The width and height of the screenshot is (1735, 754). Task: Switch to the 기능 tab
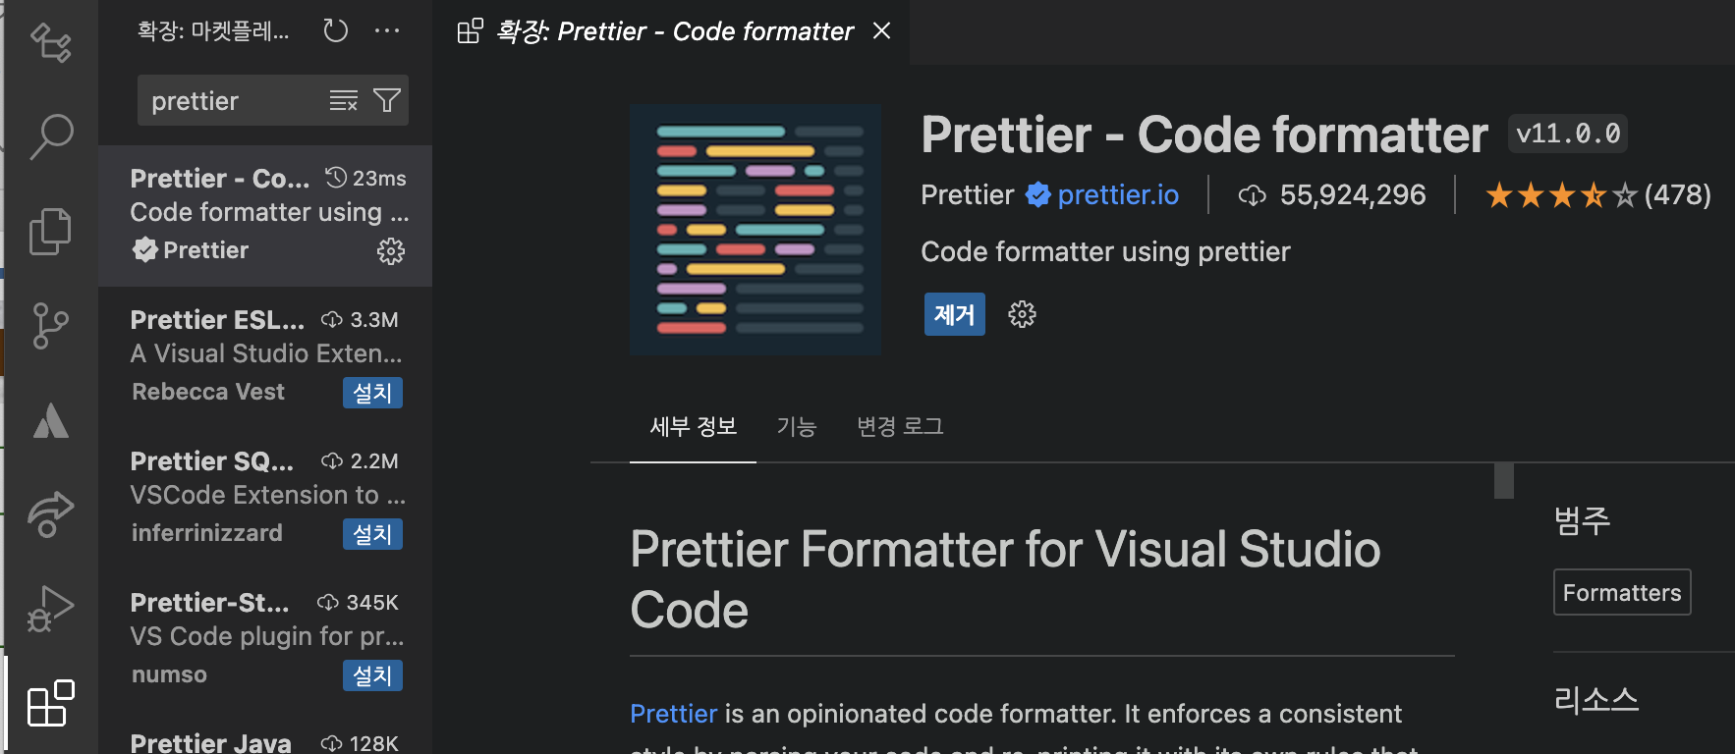[x=796, y=426]
